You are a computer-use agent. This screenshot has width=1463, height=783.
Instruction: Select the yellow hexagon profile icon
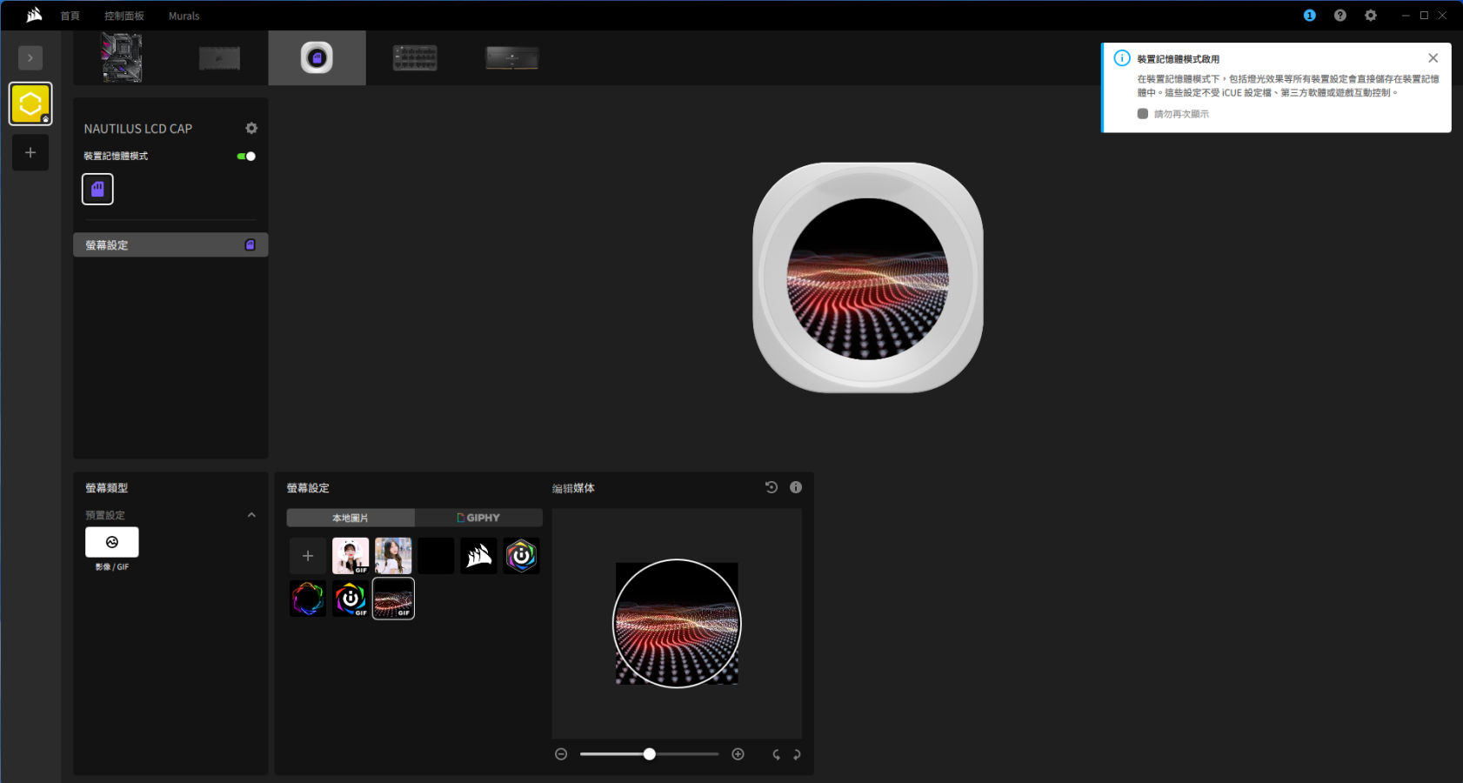pos(30,104)
